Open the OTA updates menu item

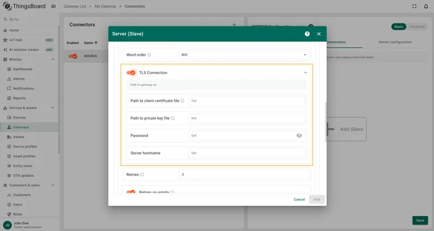29,175
